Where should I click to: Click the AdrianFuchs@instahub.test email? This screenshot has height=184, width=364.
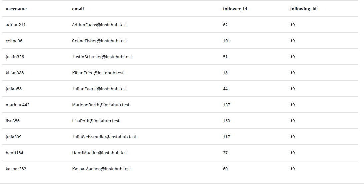99,25
